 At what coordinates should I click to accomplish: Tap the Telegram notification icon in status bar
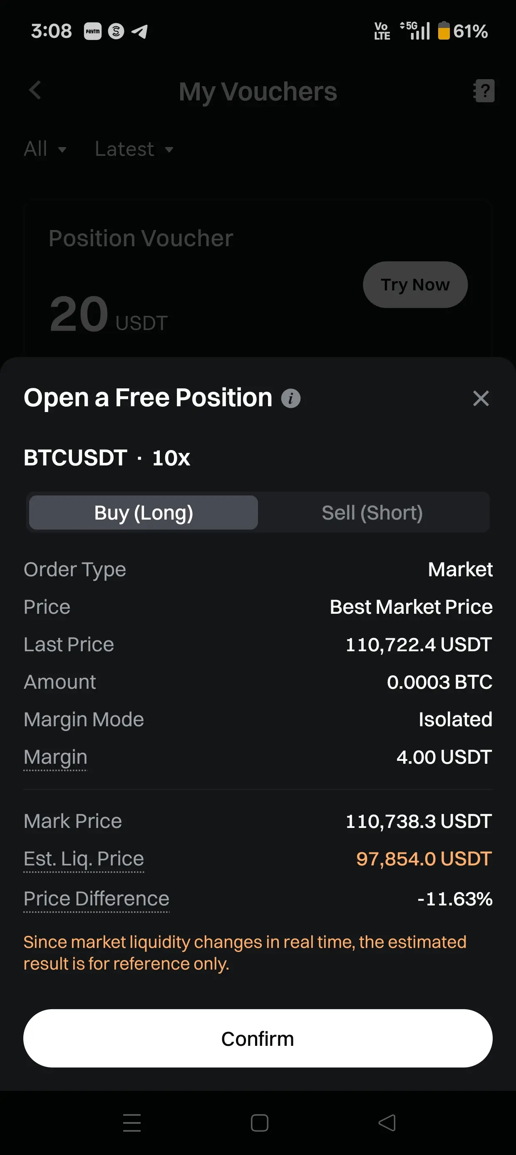(139, 31)
